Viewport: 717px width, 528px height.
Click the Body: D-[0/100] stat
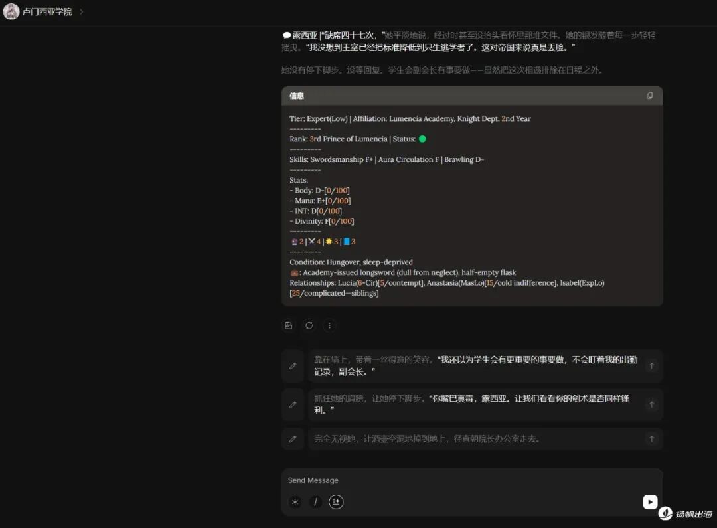click(320, 191)
